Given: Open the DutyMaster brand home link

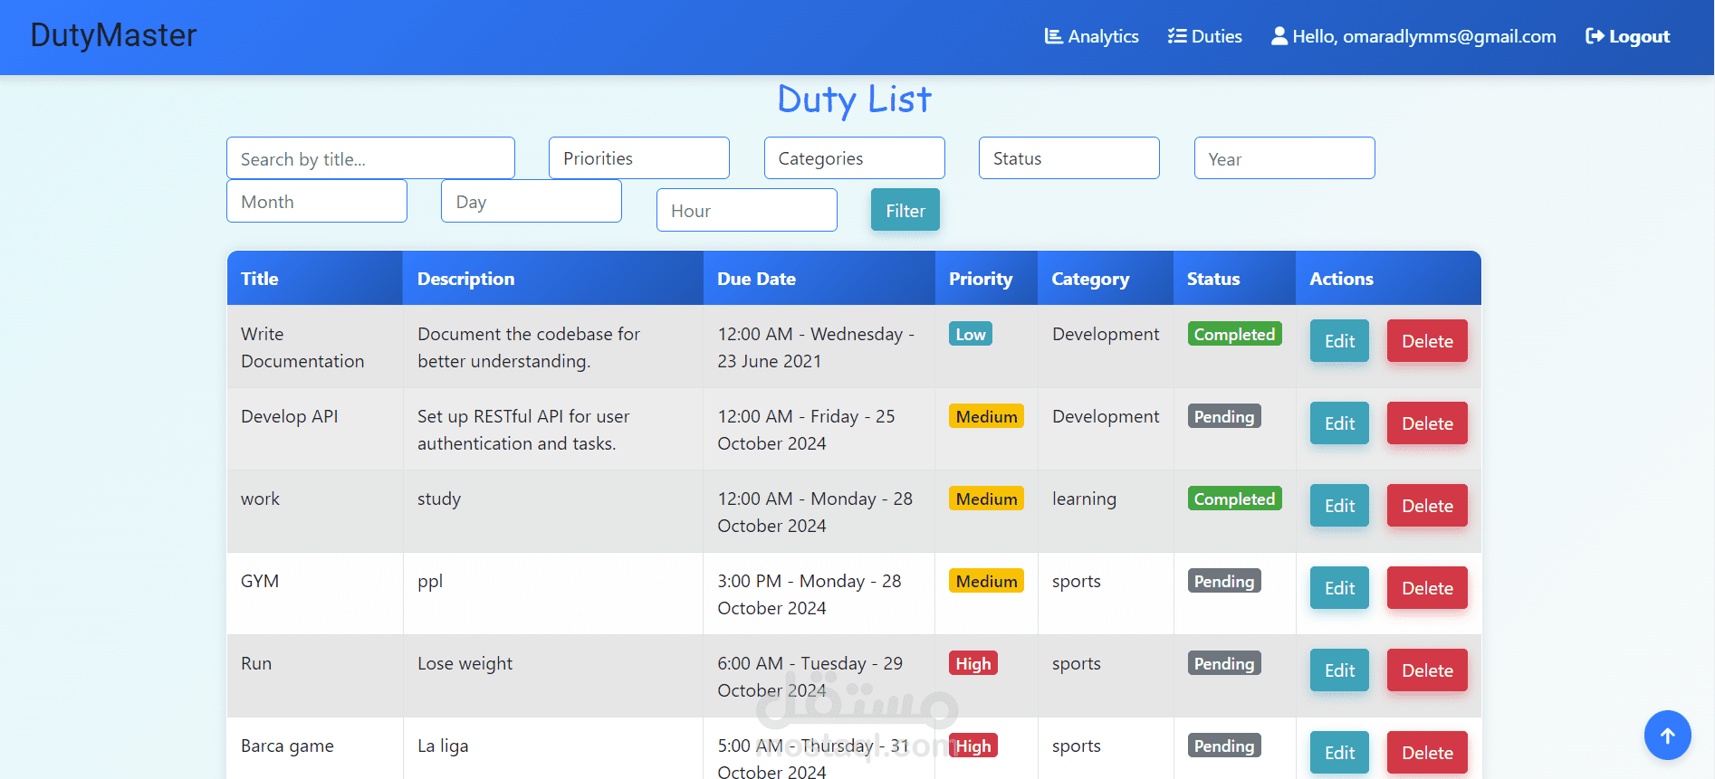Looking at the screenshot, I should [113, 35].
